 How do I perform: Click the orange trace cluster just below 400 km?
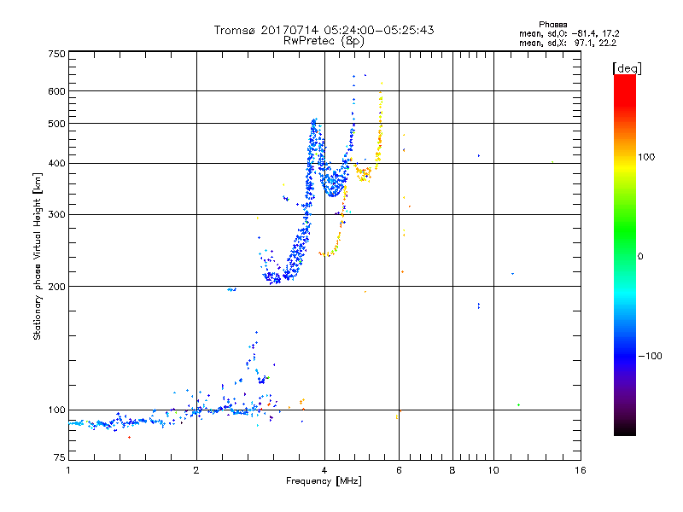(364, 173)
